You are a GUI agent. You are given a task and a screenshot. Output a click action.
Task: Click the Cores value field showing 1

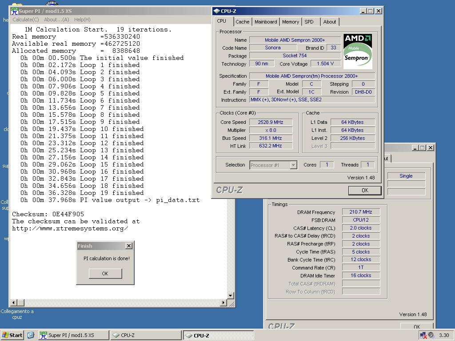pyautogui.click(x=327, y=165)
